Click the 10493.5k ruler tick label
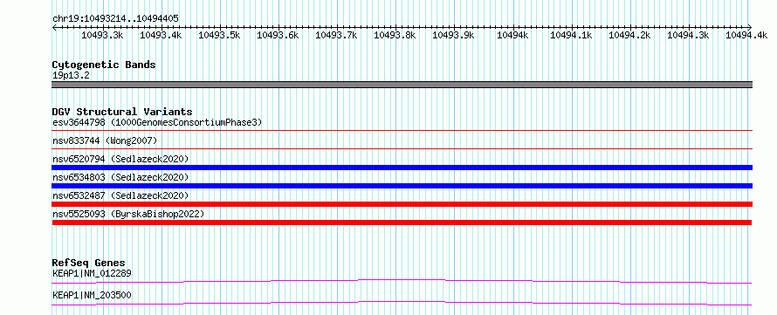The width and height of the screenshot is (777, 315). tap(219, 35)
